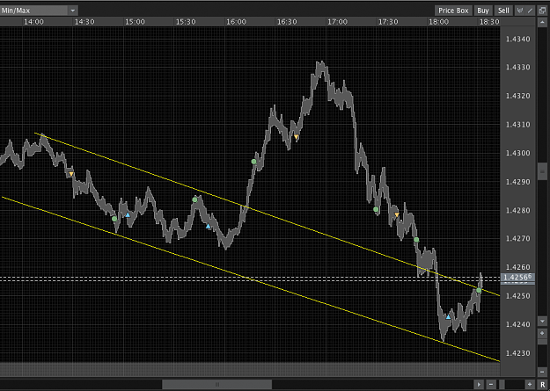
Task: Click the orange triangle marker near 17:35
Action: point(397,214)
